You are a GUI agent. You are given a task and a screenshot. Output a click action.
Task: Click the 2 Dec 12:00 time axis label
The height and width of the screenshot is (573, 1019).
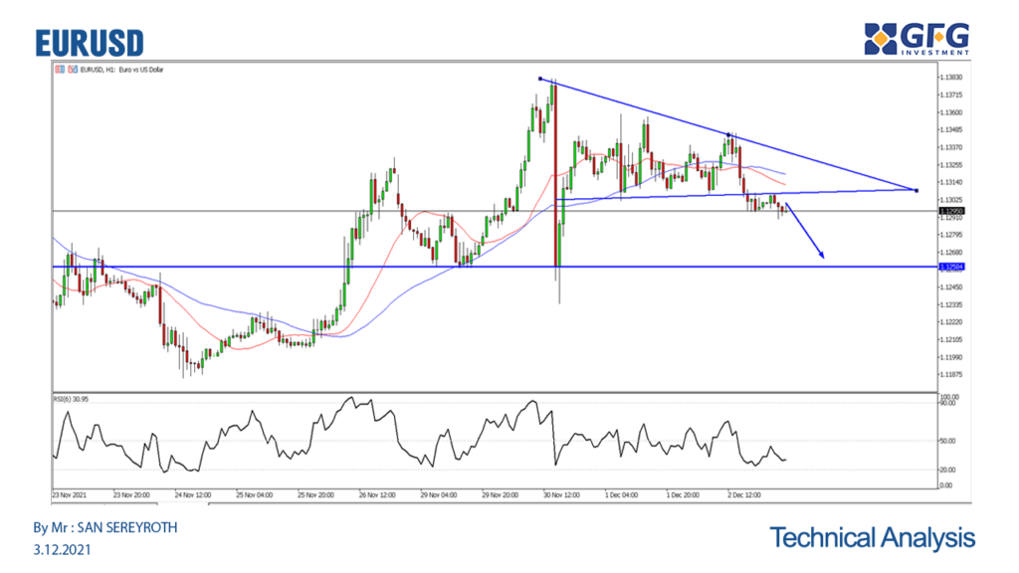[x=744, y=492]
